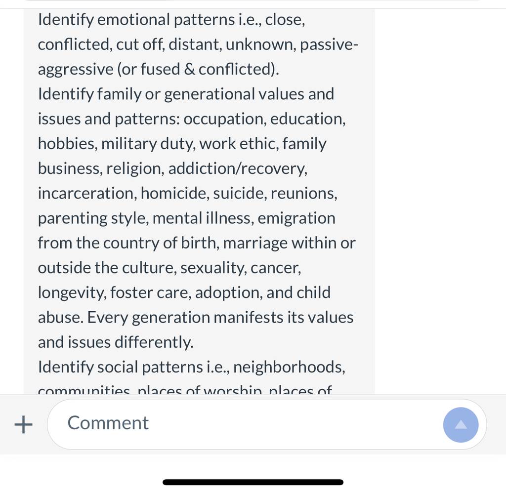Click the text 'and issues differently.'
506x495 pixels.
(116, 343)
